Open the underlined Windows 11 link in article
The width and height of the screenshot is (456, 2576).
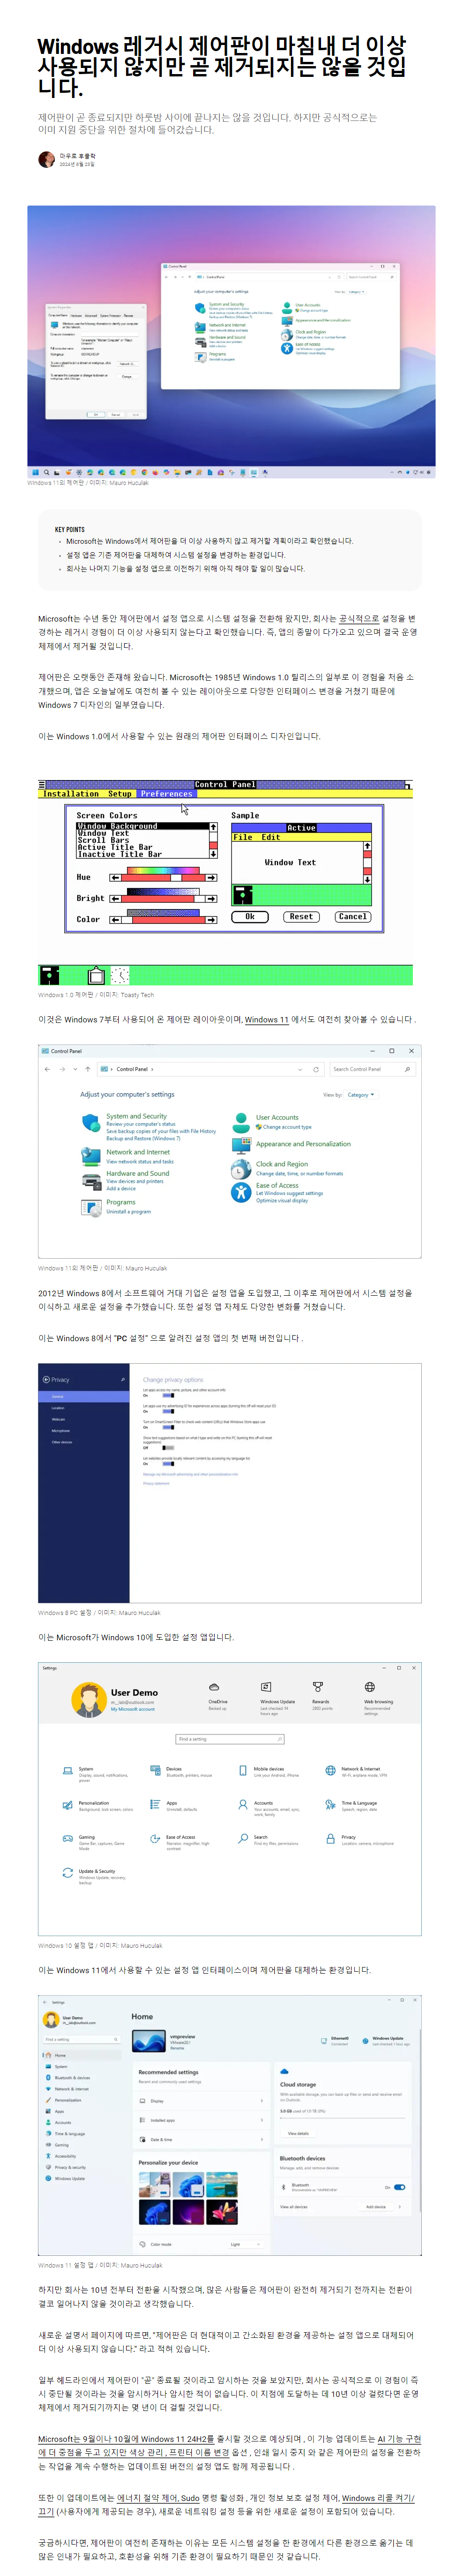(x=267, y=1019)
